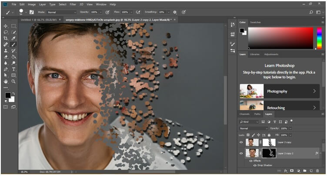
Task: Switch to the Adjustments tab
Action: [271, 55]
